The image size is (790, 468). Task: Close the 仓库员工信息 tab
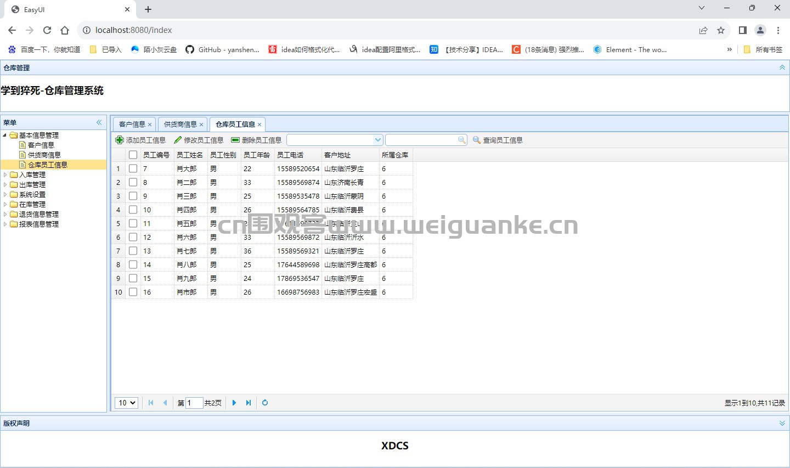point(259,125)
